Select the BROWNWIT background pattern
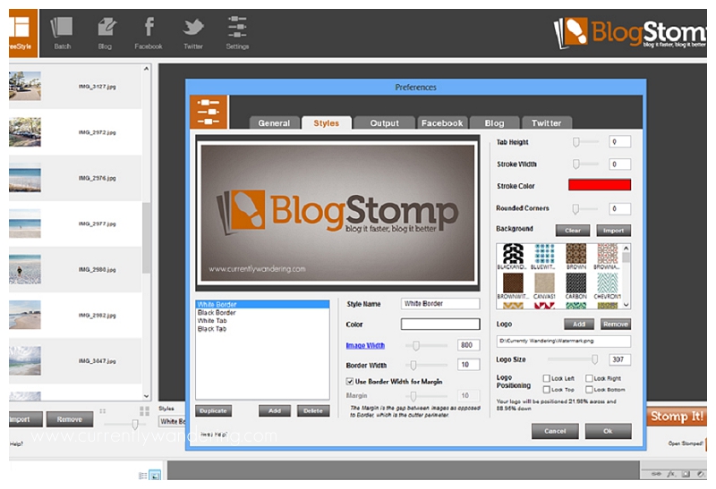This screenshot has width=716, height=489. (513, 286)
